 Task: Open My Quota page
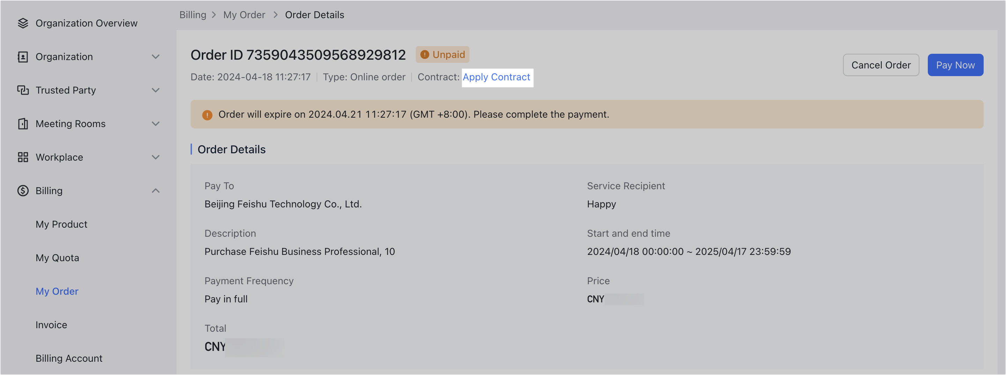pos(57,257)
